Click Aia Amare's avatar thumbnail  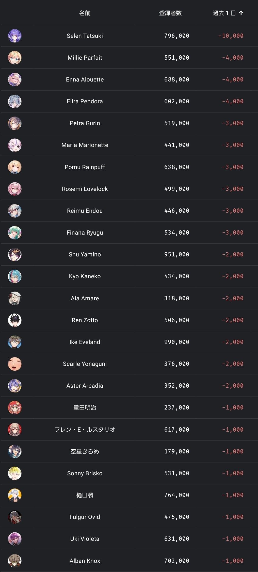coord(15,298)
